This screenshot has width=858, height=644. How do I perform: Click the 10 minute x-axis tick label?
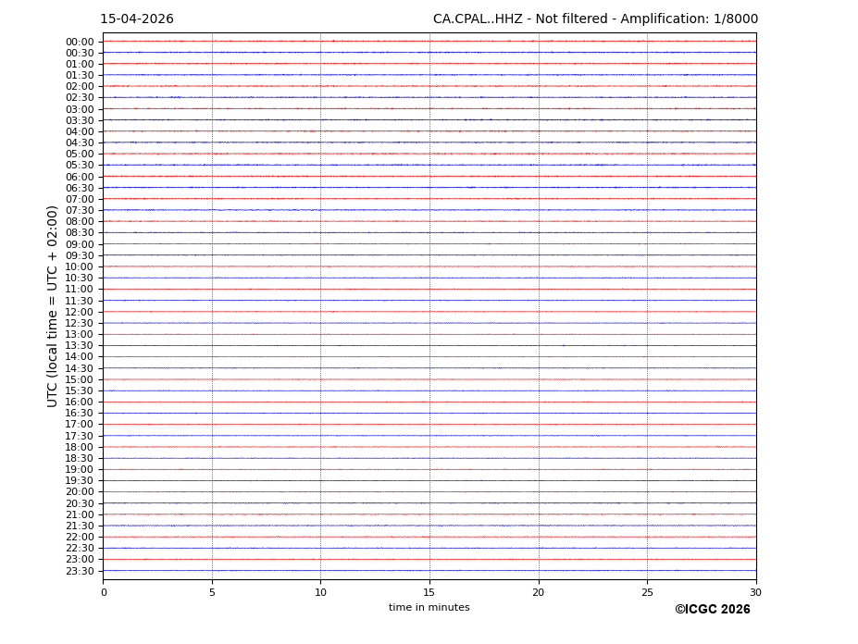click(x=320, y=592)
